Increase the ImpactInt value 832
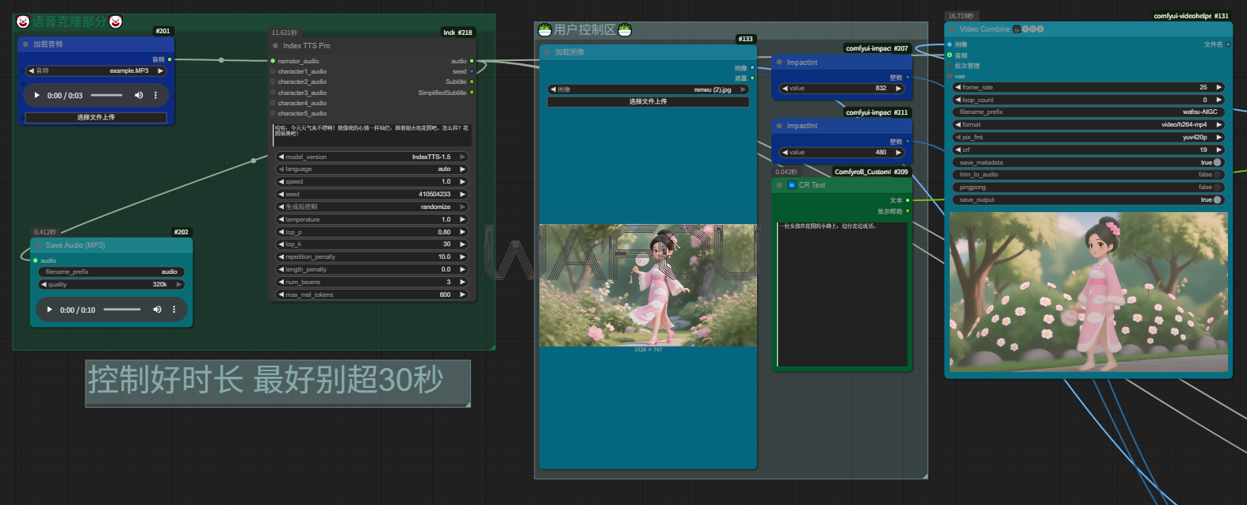 tap(899, 88)
